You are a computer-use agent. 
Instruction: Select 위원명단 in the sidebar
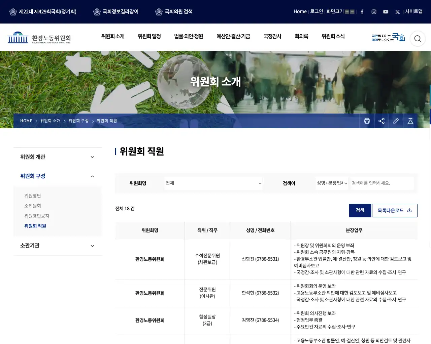coord(33,196)
